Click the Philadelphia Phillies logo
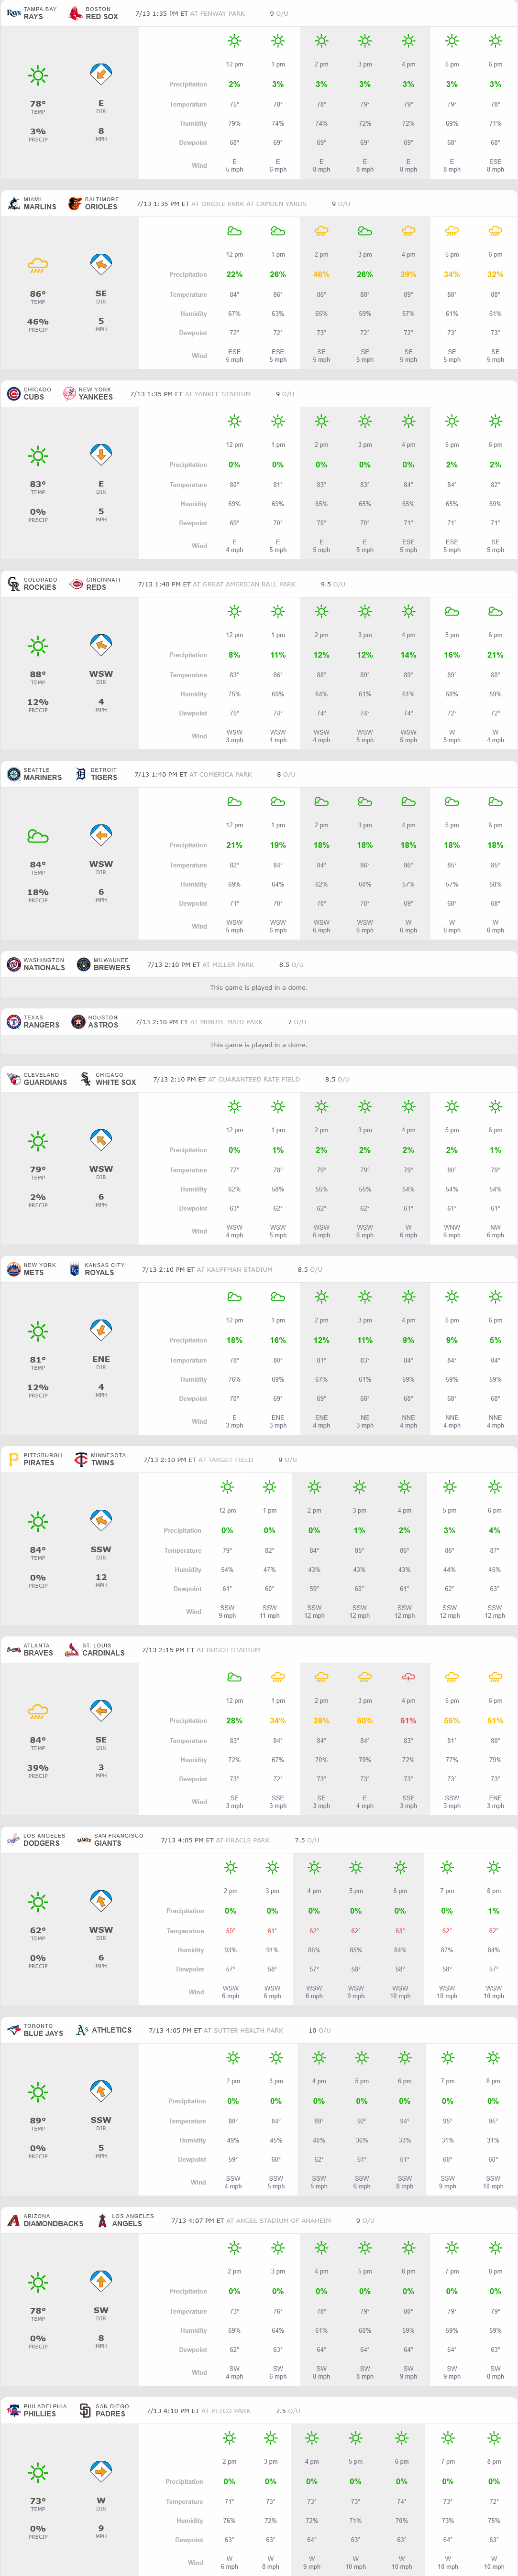The image size is (518, 2576). coord(13,2411)
